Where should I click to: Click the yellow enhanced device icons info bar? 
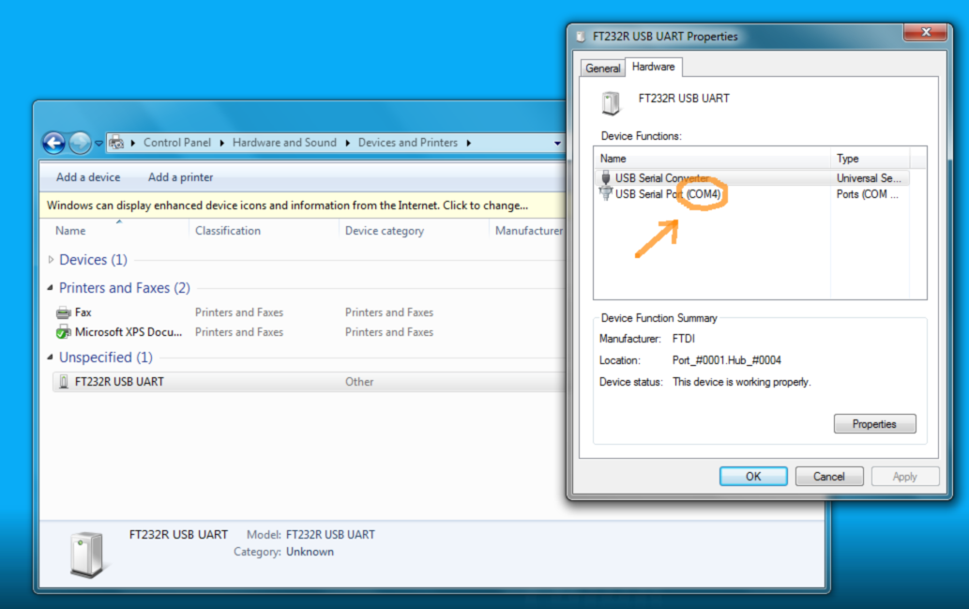pyautogui.click(x=303, y=206)
